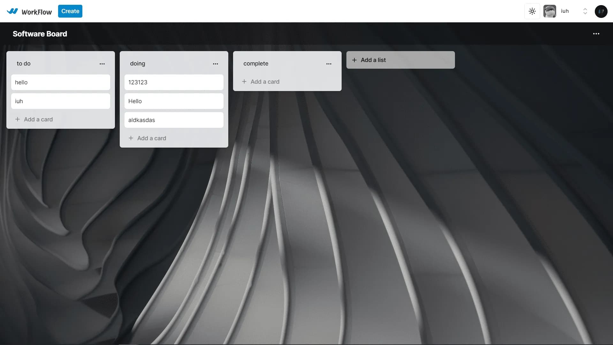Toggle the light/dark theme sun icon
This screenshot has height=345, width=613.
pyautogui.click(x=532, y=11)
